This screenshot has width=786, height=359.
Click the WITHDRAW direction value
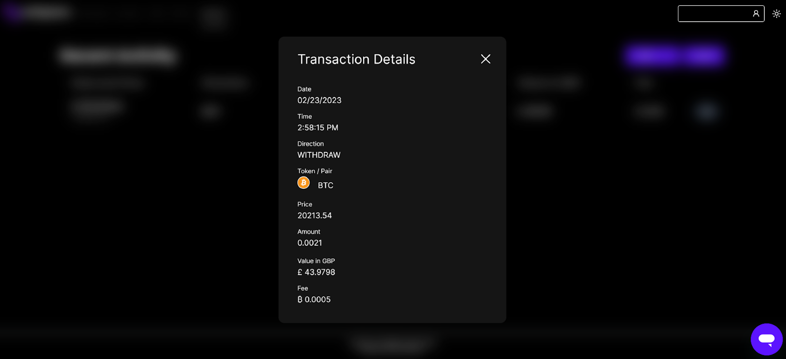[x=319, y=155]
